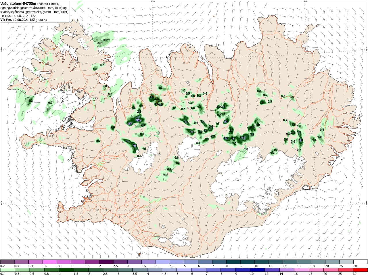The width and height of the screenshot is (368, 276).
Task: Click the 7.9 precipitation value on map
Action: tap(138, 120)
